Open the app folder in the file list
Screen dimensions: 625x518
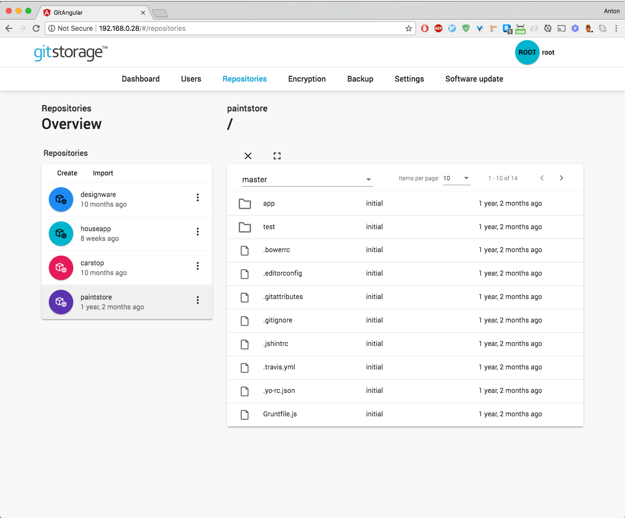click(269, 203)
